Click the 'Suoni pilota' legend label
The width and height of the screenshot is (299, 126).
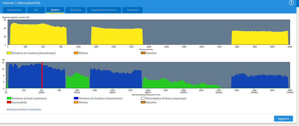coord(19,102)
